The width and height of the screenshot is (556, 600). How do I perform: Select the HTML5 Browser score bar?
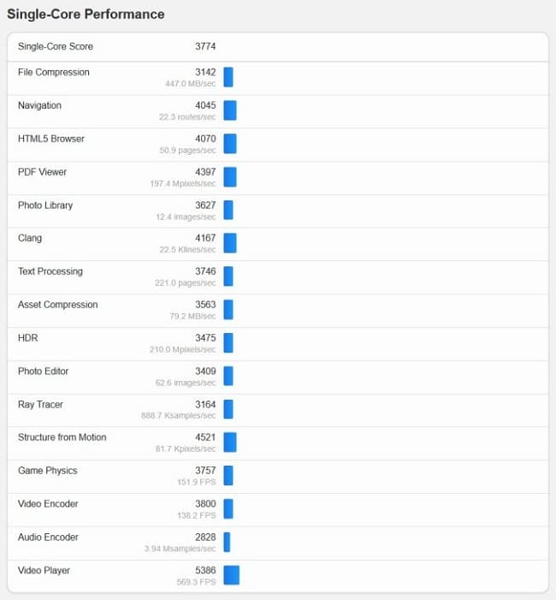(x=230, y=144)
